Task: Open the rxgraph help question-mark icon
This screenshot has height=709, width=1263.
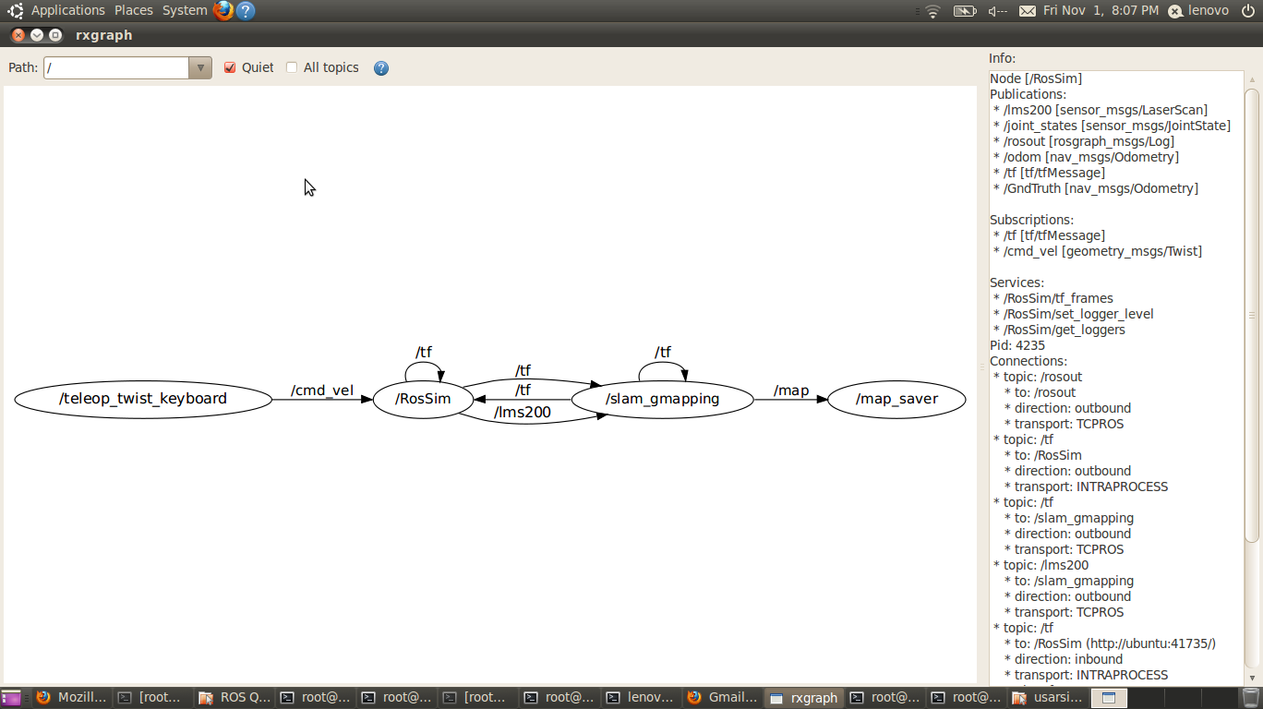Action: 381,67
